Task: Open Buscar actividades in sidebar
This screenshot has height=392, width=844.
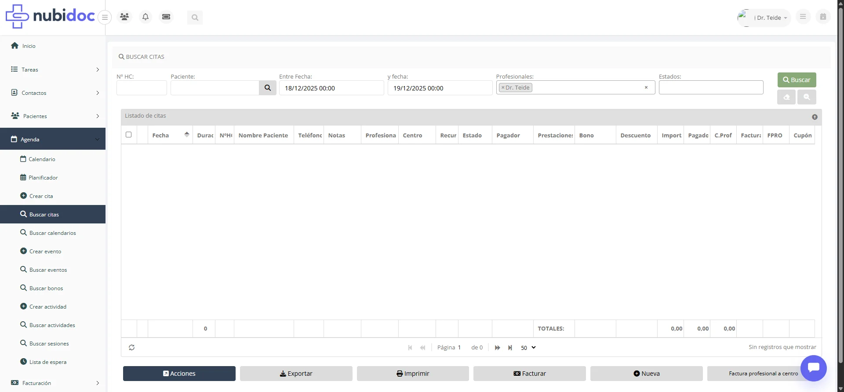Action: (x=53, y=325)
